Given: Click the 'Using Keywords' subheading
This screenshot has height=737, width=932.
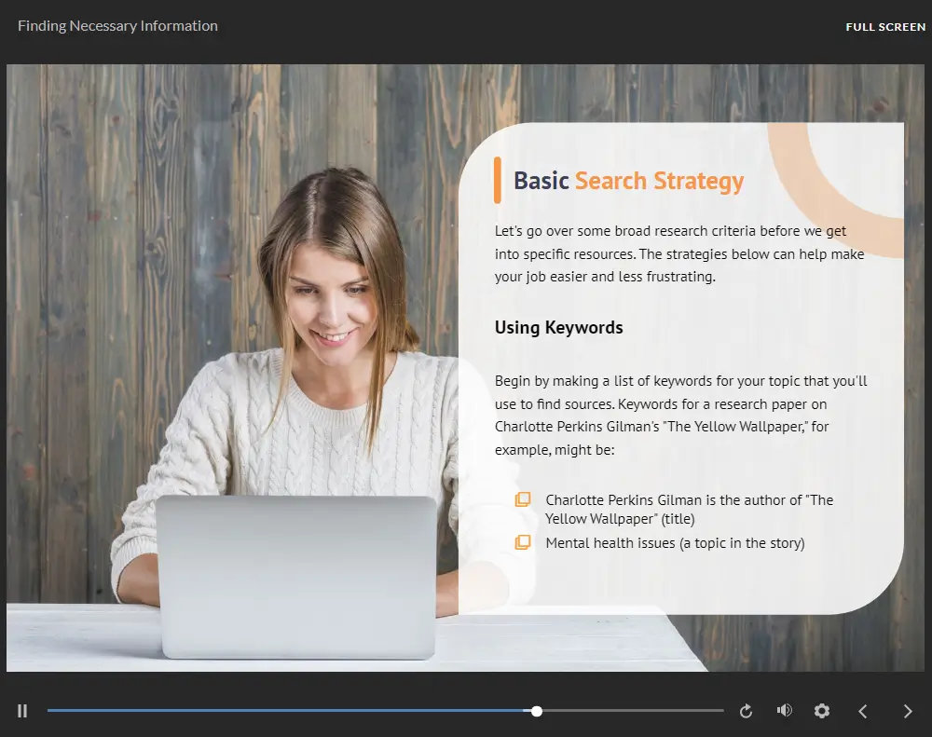Looking at the screenshot, I should pos(558,328).
